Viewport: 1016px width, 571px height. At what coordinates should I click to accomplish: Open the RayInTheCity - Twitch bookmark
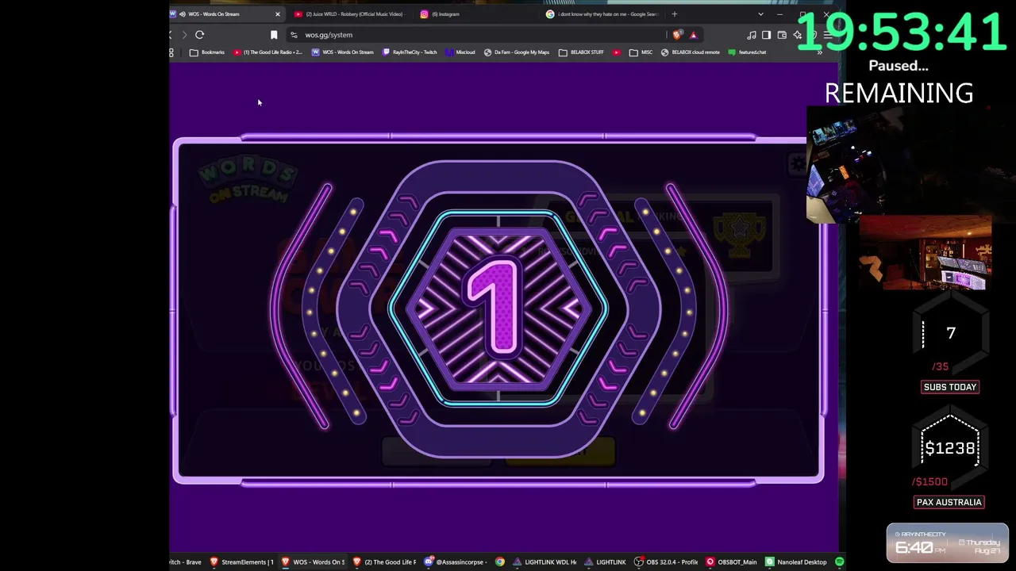point(410,52)
